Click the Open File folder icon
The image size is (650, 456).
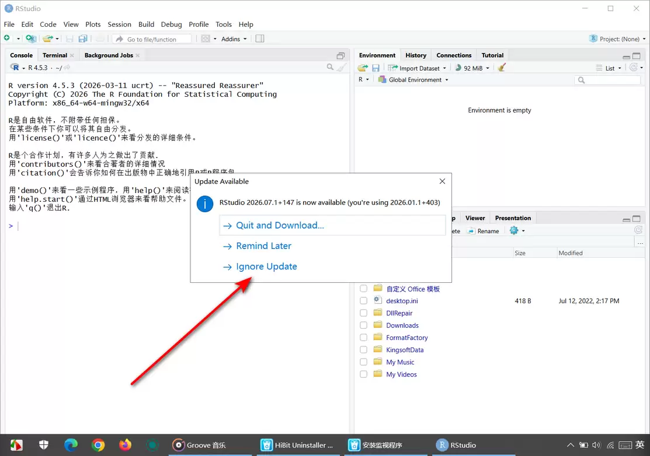[48, 38]
